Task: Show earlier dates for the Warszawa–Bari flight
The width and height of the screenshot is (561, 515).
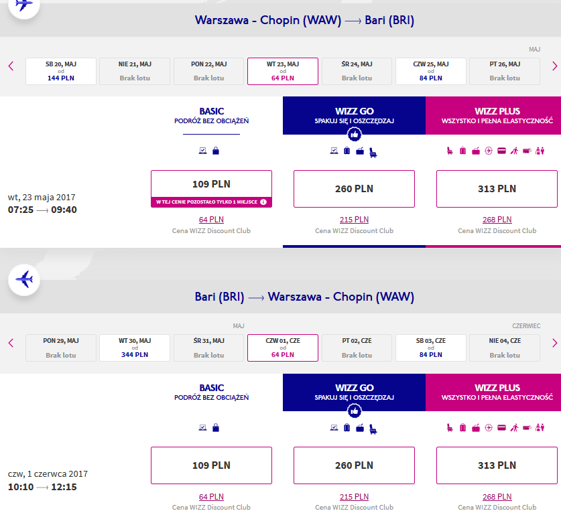Action: (11, 66)
